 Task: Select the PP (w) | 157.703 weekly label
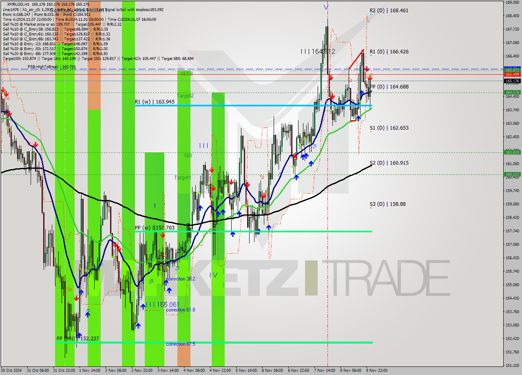155,228
